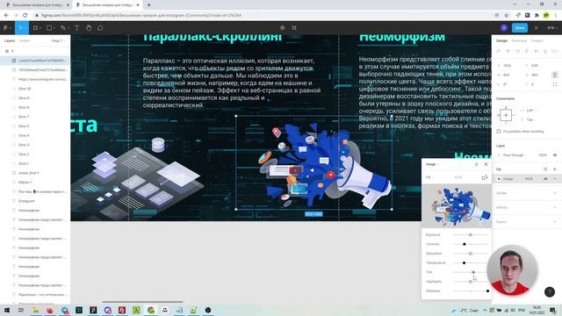Viewport: 562px width, 316px height.
Task: Align horizontal centers icon in Design panel
Action: point(508,52)
